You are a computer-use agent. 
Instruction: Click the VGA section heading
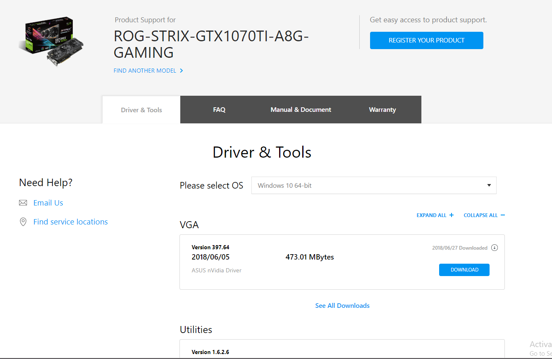pyautogui.click(x=189, y=225)
